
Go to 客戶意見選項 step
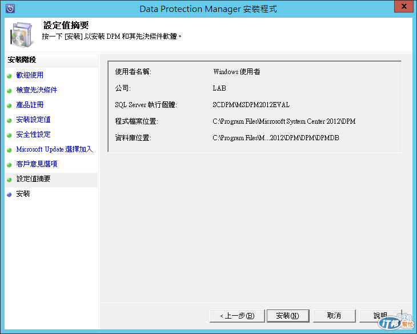pos(37,164)
